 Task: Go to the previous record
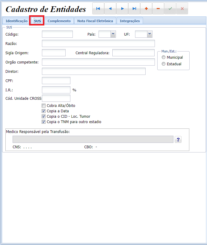pyautogui.click(x=110, y=9)
